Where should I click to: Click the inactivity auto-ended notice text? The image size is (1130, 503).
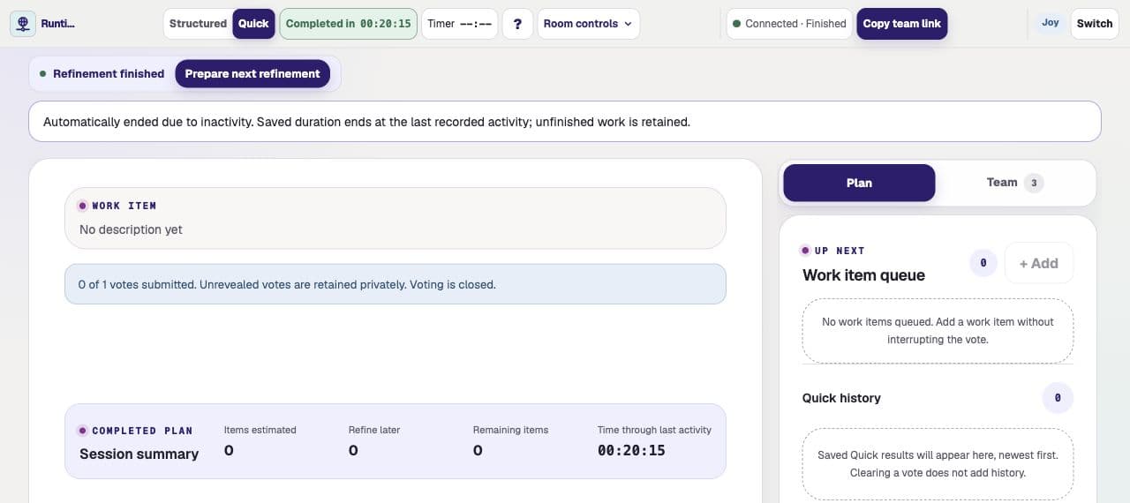366,122
